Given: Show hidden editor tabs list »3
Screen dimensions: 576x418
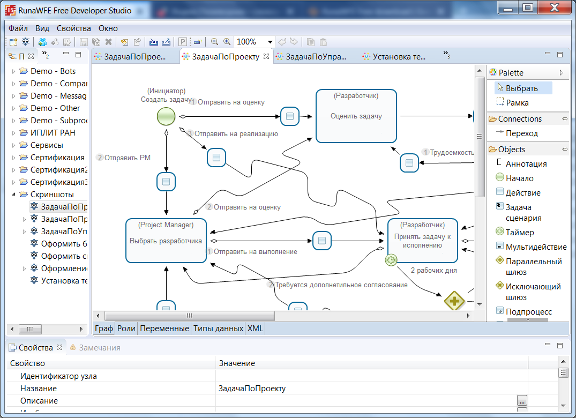Looking at the screenshot, I should 446,55.
